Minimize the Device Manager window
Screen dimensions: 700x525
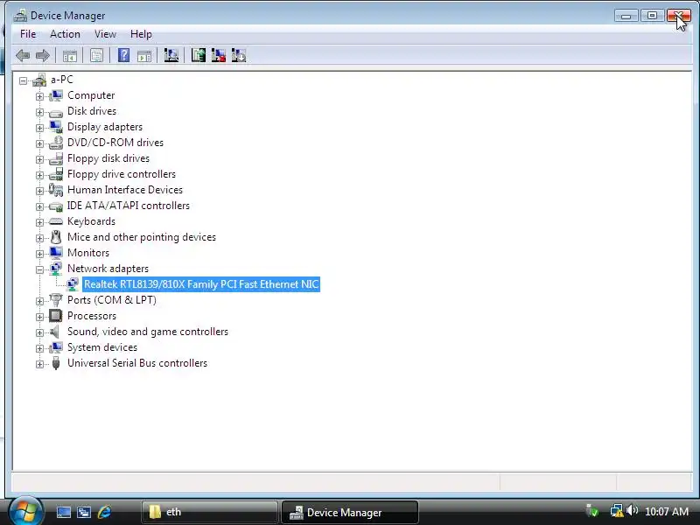(x=626, y=16)
